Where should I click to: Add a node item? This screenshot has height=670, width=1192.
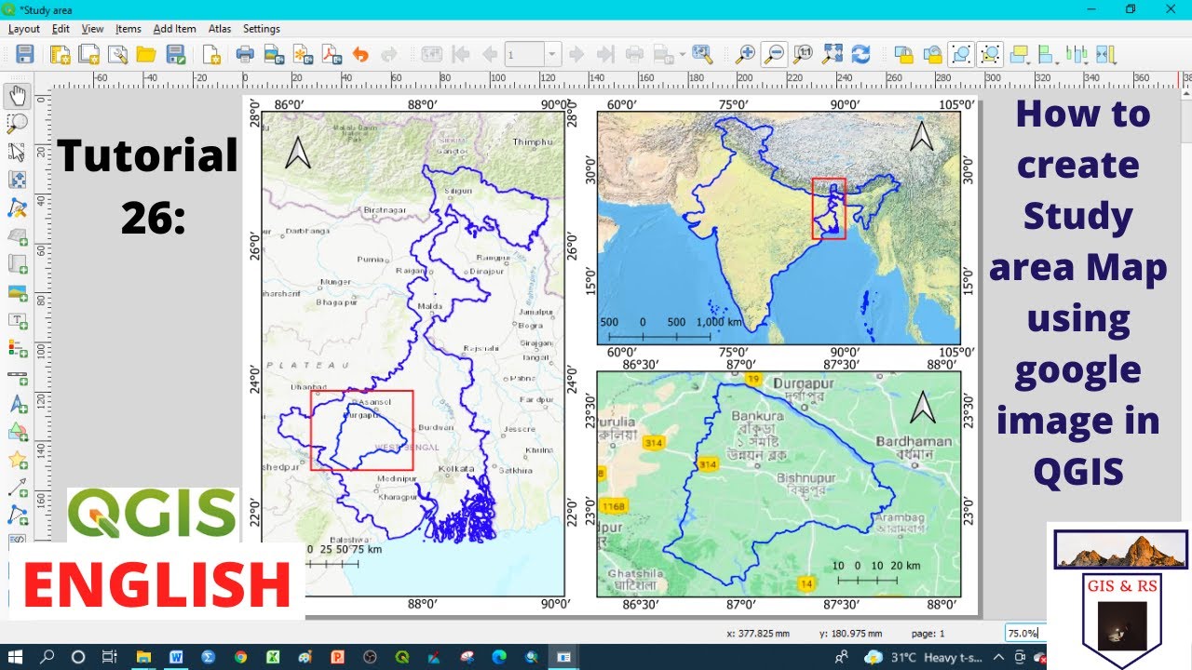point(17,515)
